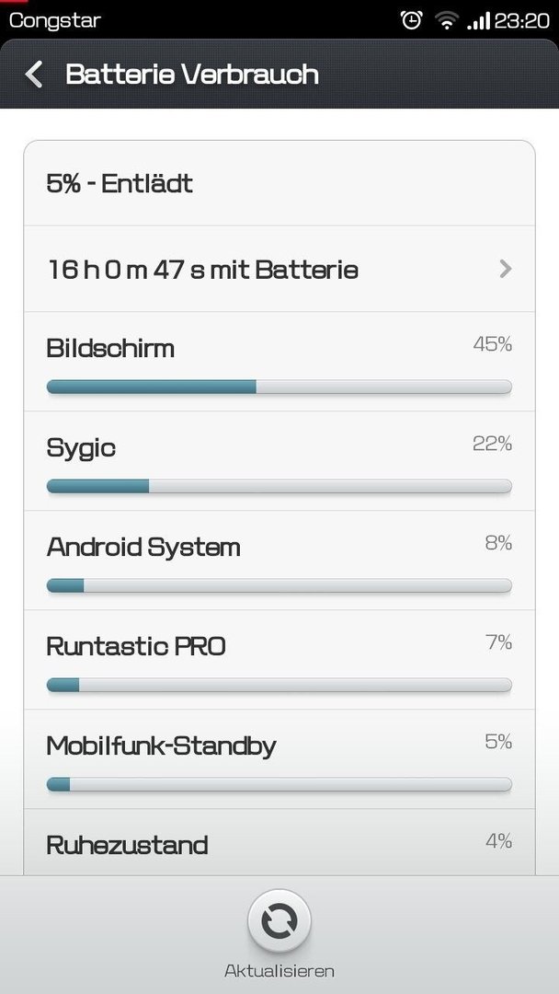Tap the mobile signal strength icon
Viewport: 559px width, 994px height.
[479, 21]
